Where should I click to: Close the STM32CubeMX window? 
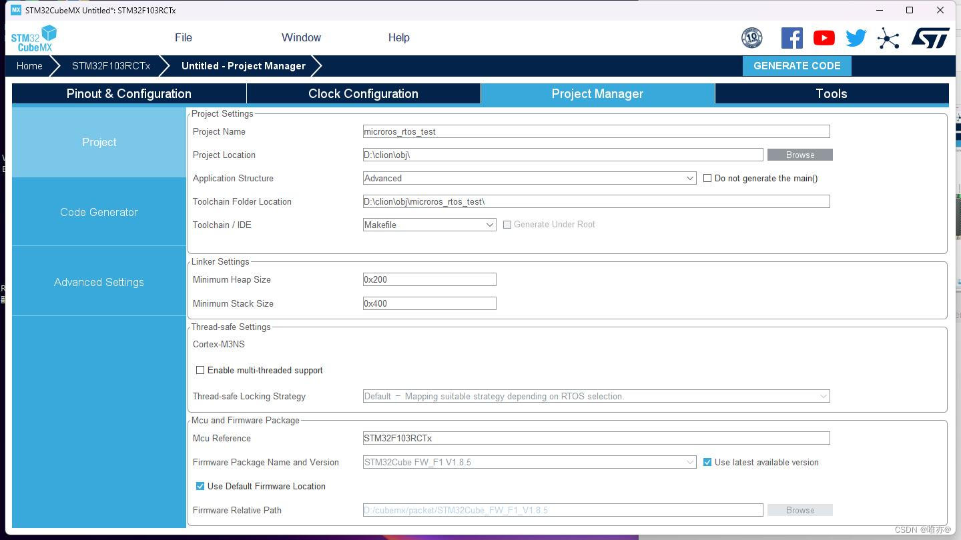pos(940,10)
